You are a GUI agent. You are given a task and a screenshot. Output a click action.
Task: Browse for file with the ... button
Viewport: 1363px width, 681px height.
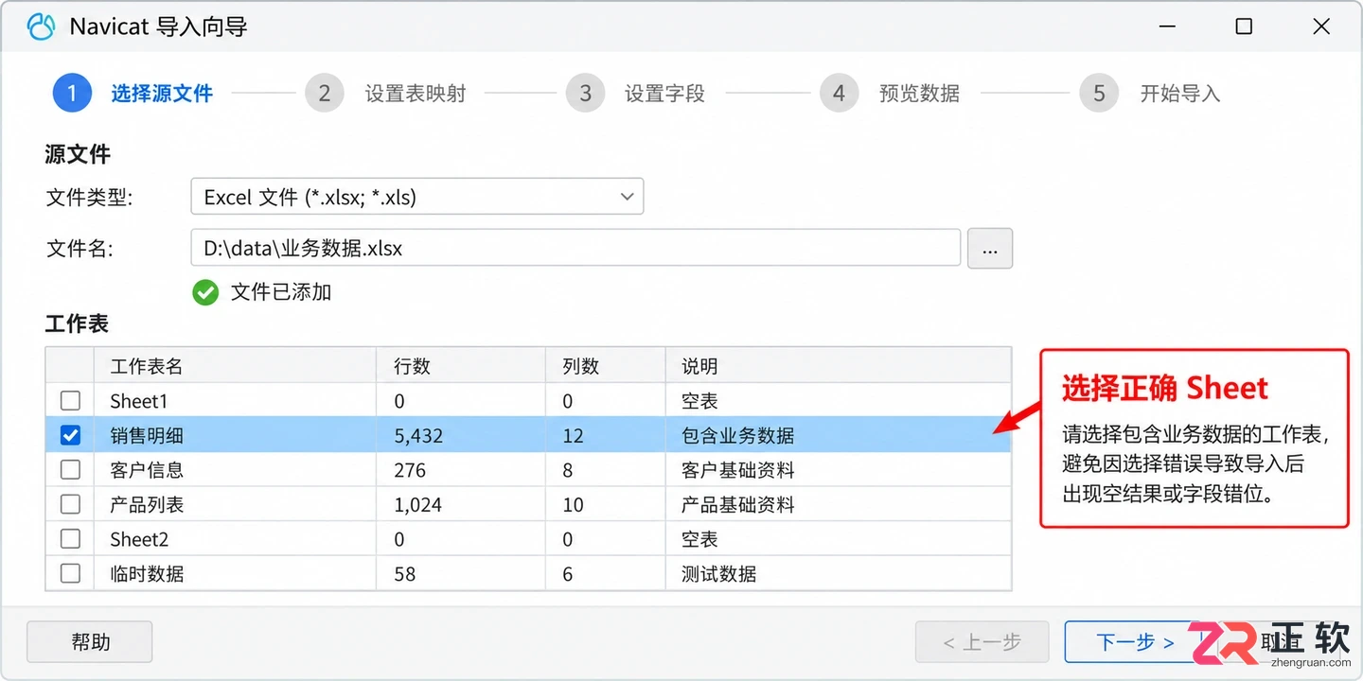[990, 249]
